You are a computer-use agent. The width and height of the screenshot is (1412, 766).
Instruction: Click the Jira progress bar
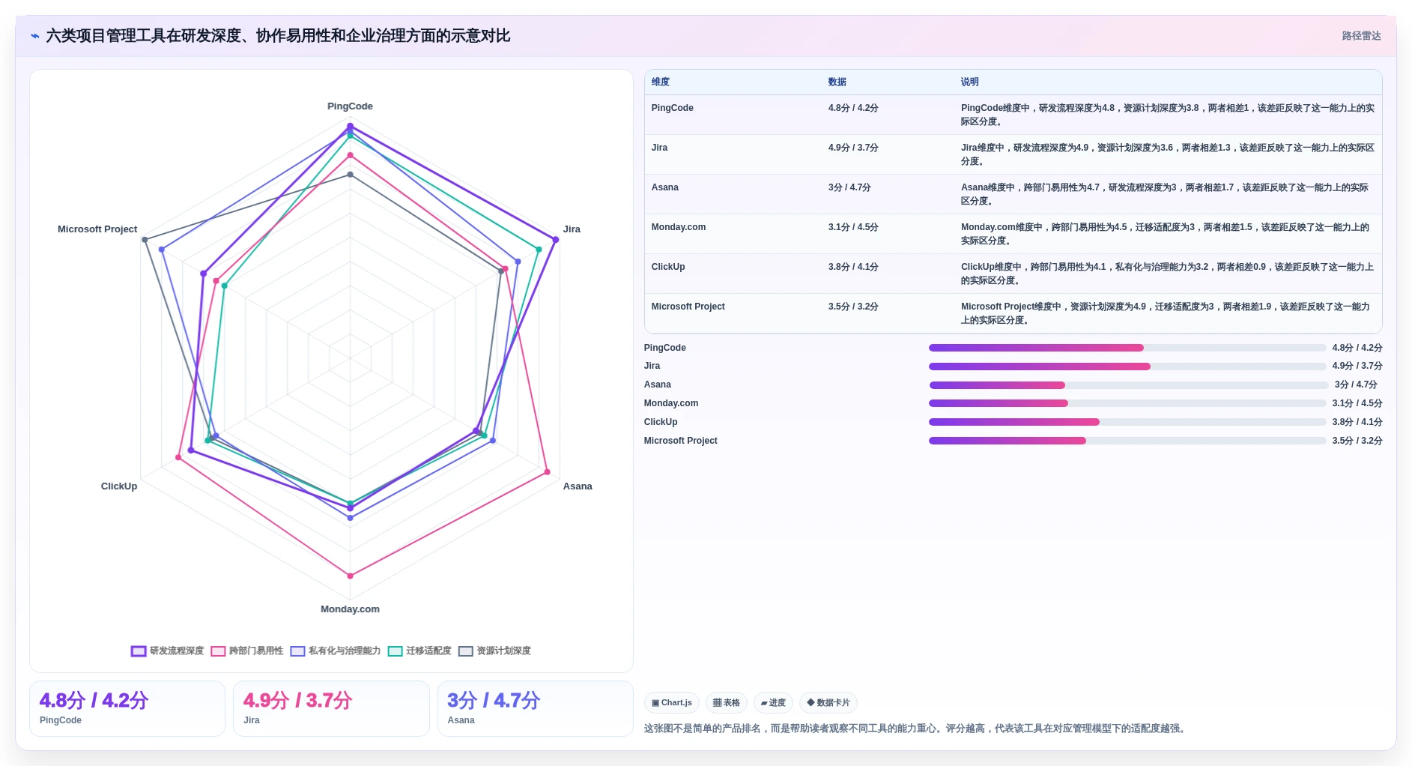pyautogui.click(x=1127, y=367)
